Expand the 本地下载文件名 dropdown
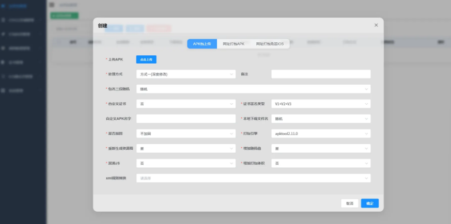The height and width of the screenshot is (224, 451). coord(321,119)
